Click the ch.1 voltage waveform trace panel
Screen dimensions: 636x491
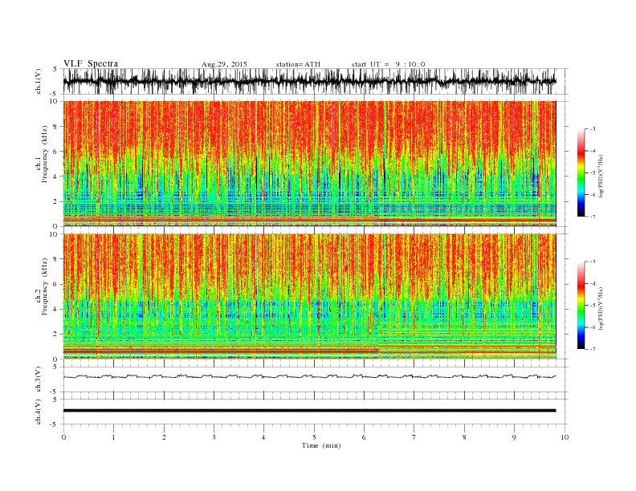(315, 81)
